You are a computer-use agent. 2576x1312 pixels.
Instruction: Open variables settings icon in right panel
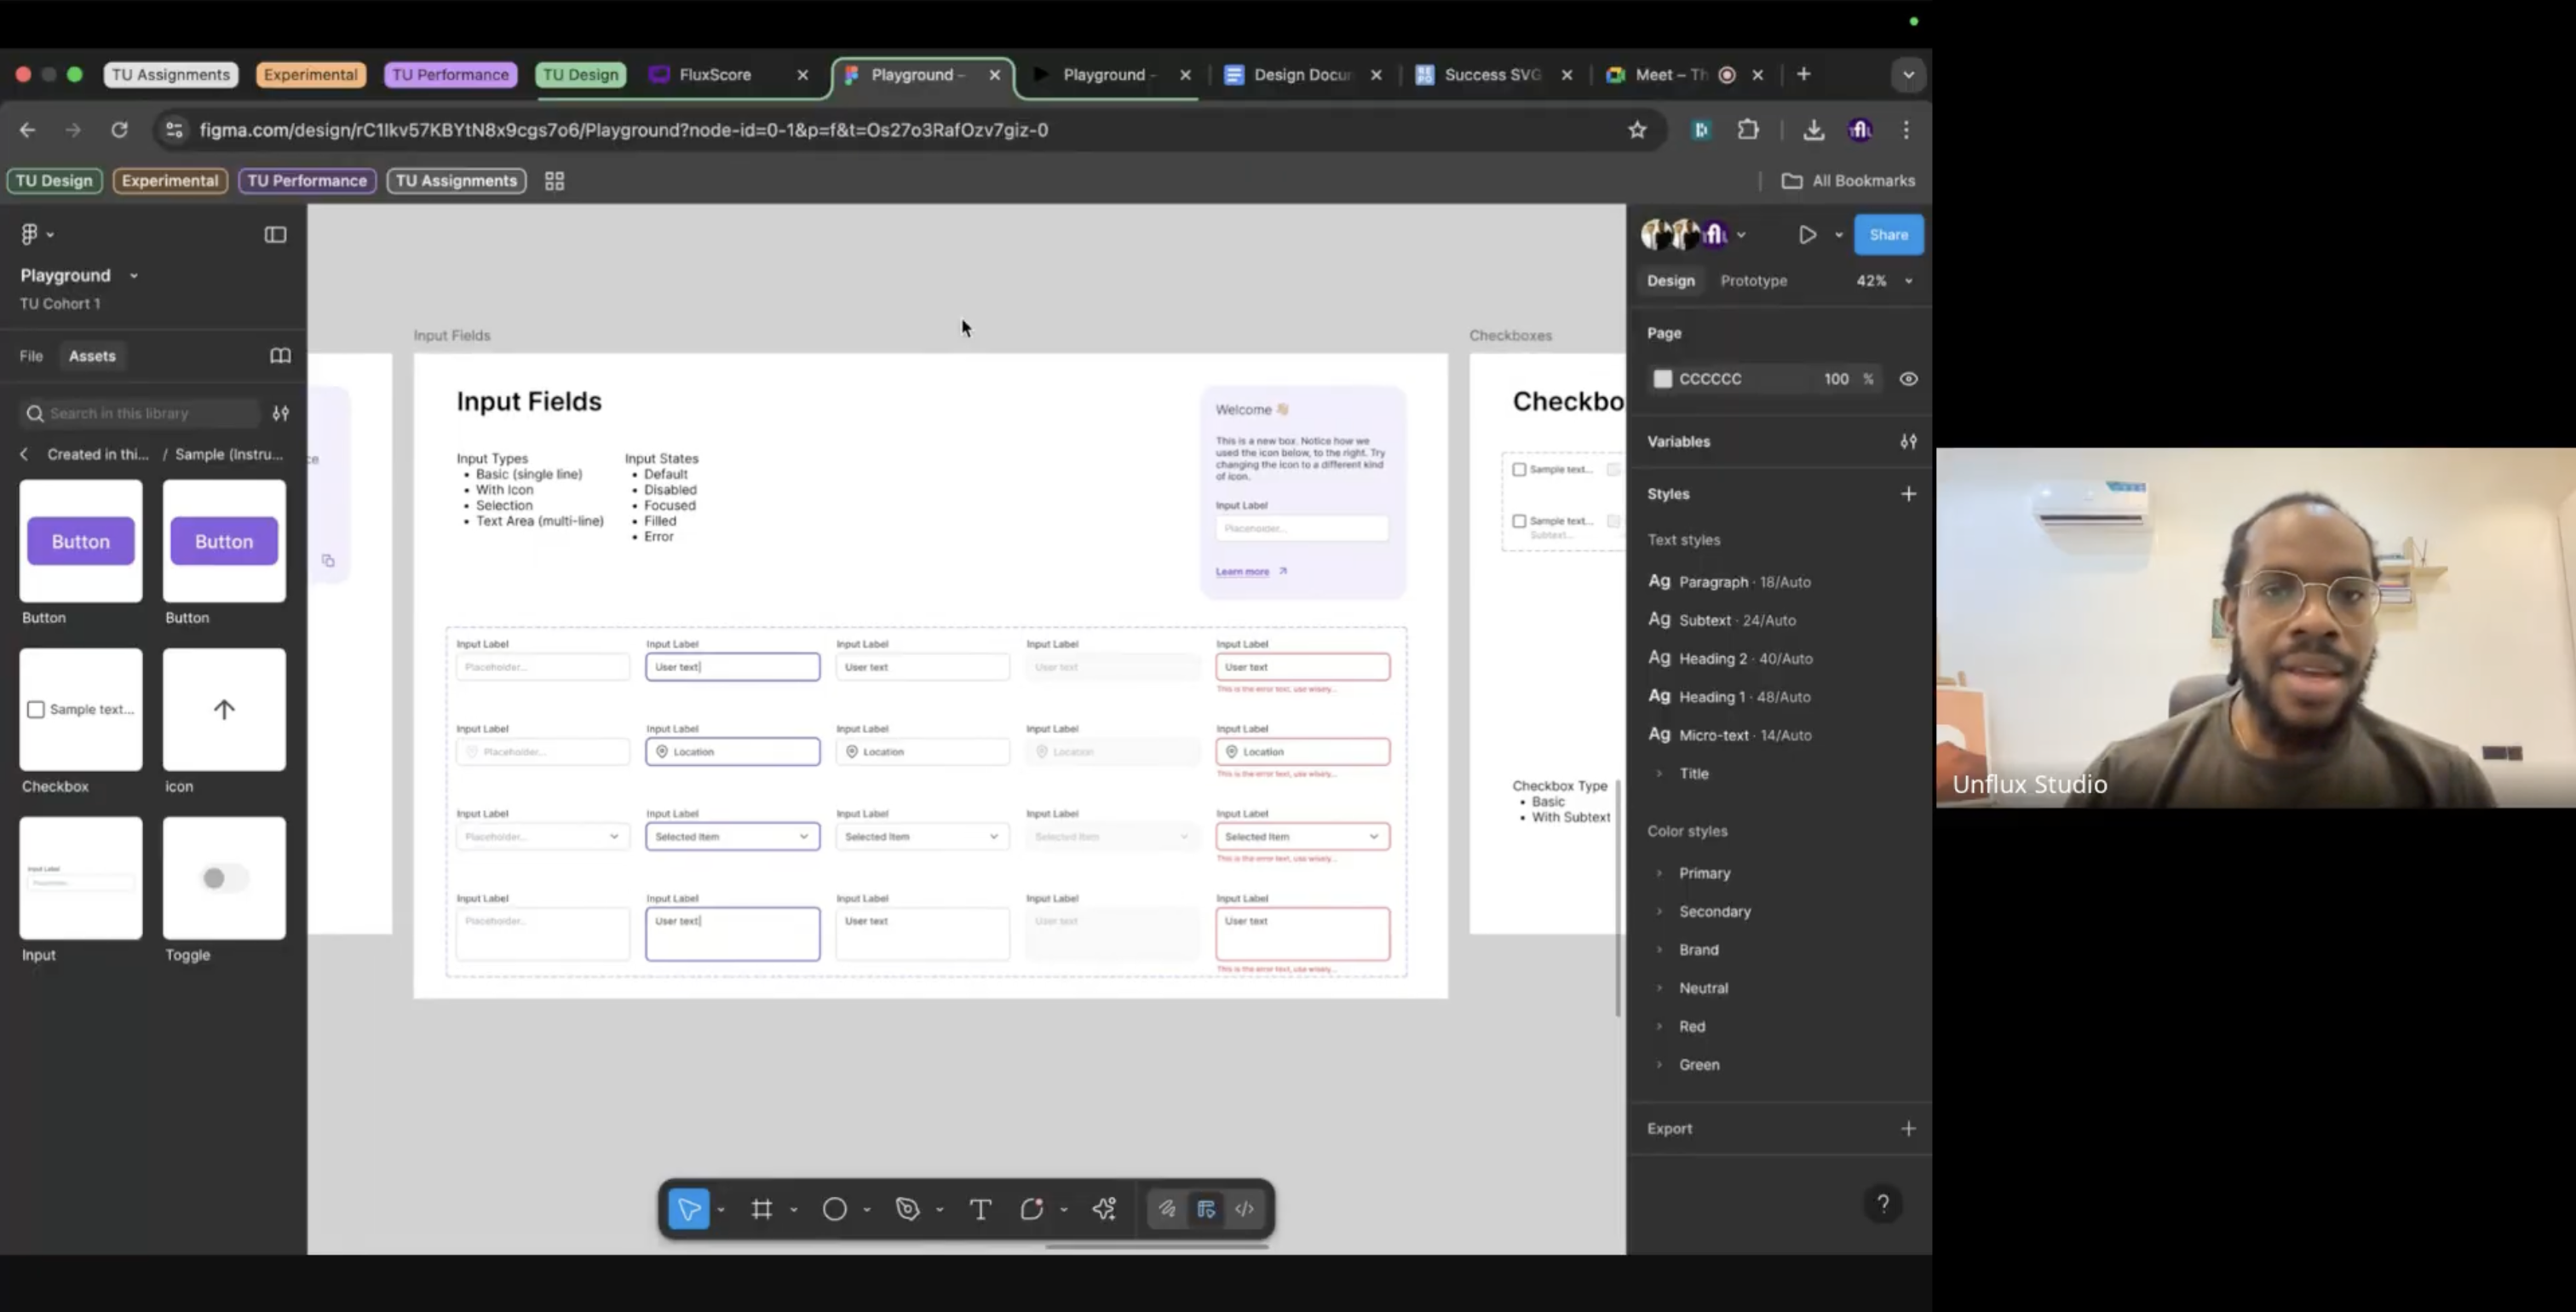pos(1908,441)
